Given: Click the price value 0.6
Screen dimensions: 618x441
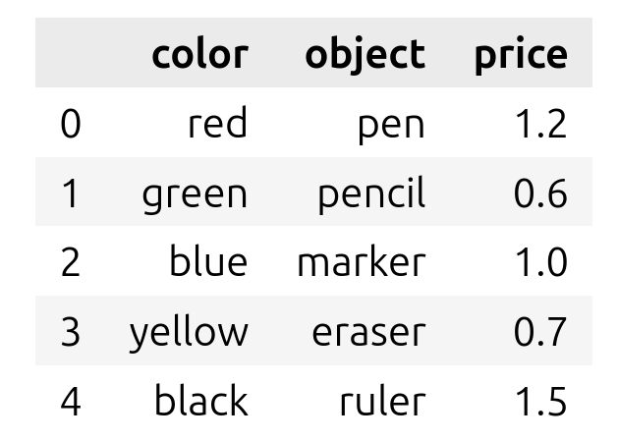Looking at the screenshot, I should pos(539,193).
